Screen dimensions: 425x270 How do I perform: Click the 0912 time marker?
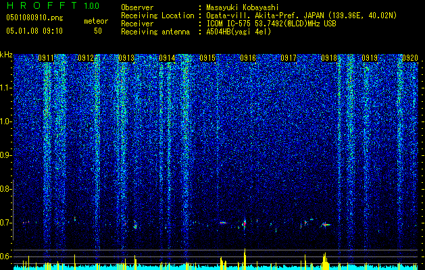[86, 58]
